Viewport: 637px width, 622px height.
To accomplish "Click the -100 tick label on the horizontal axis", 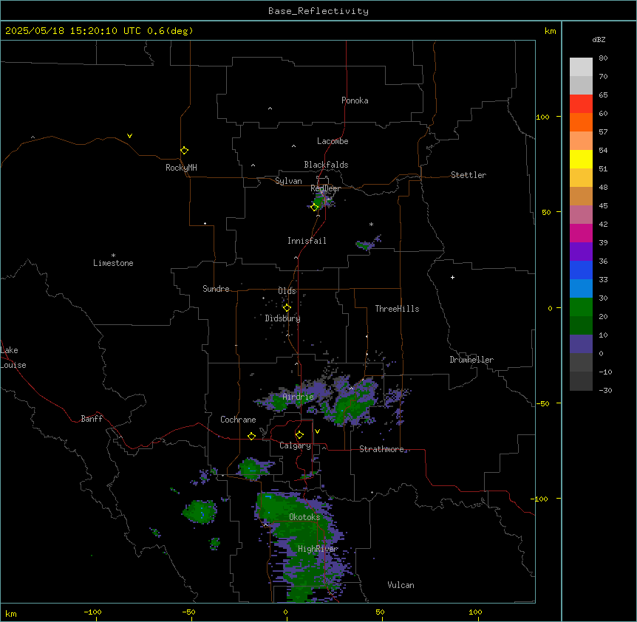I will 92,612.
